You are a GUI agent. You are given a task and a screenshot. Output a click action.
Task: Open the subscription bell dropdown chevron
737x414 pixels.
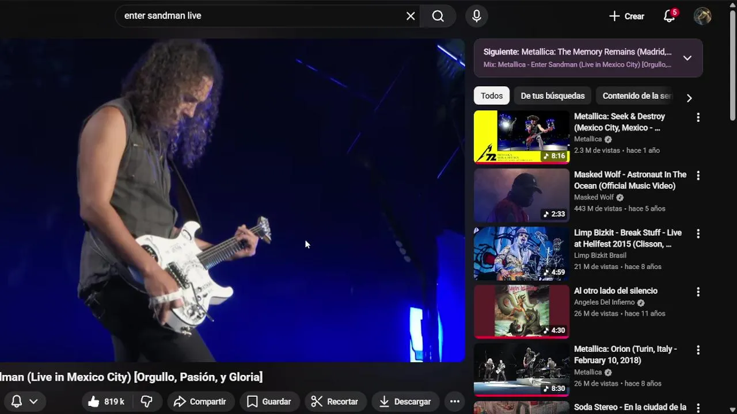click(x=33, y=401)
